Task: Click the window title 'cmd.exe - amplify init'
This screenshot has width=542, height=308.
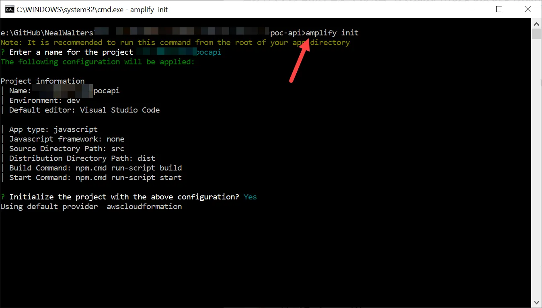Action: click(91, 10)
